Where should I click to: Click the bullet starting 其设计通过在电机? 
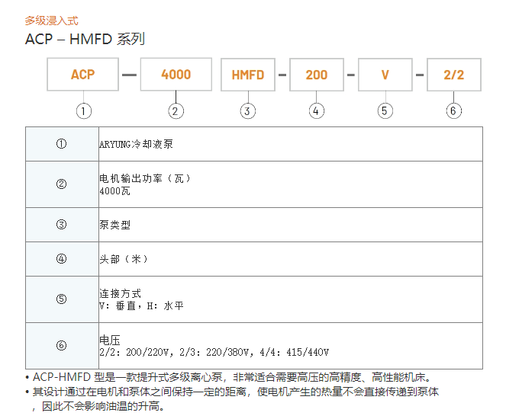232,392
